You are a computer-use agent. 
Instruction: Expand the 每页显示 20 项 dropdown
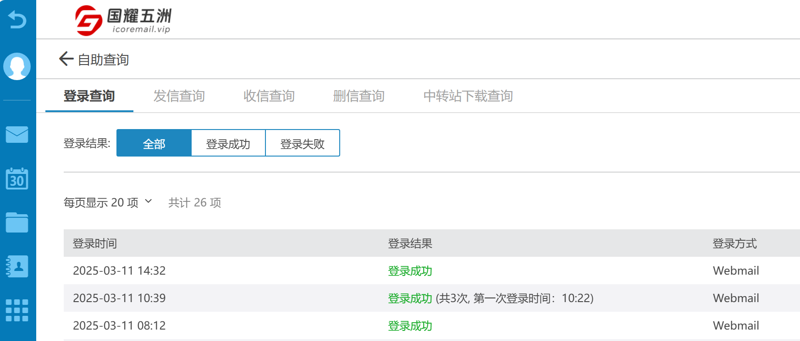pyautogui.click(x=108, y=202)
